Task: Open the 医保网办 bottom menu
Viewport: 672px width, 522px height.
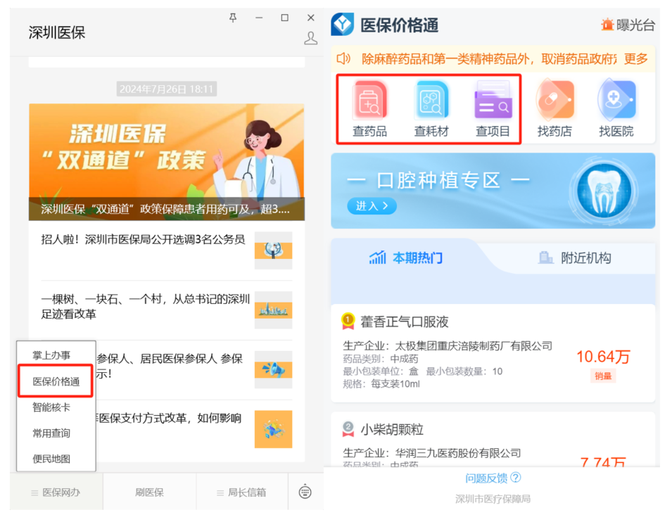Action: click(56, 492)
